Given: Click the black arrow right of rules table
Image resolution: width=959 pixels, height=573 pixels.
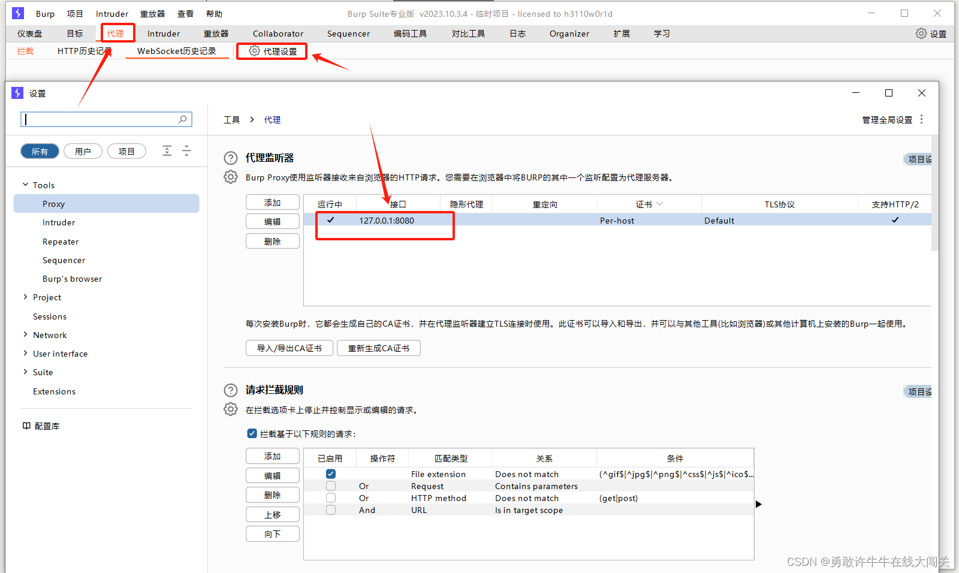Looking at the screenshot, I should click(758, 504).
